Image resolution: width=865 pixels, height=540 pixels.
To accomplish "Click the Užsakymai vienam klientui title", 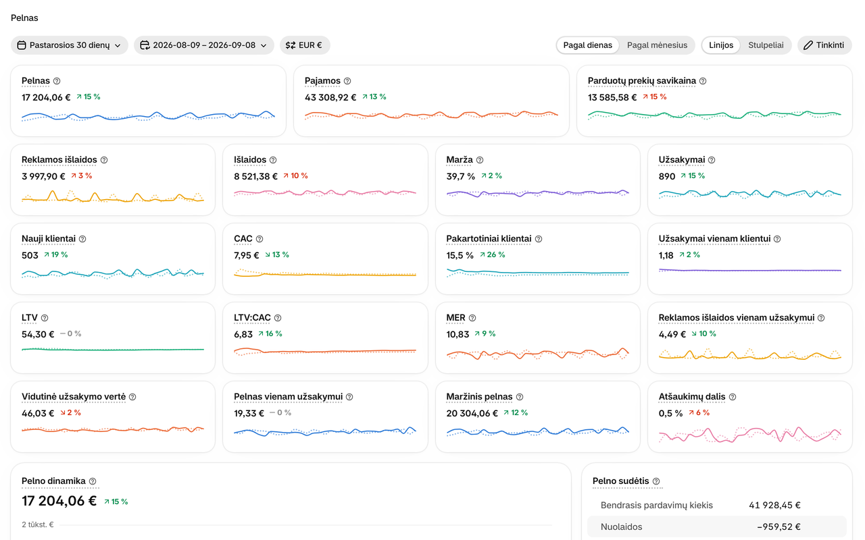I will [x=715, y=239].
